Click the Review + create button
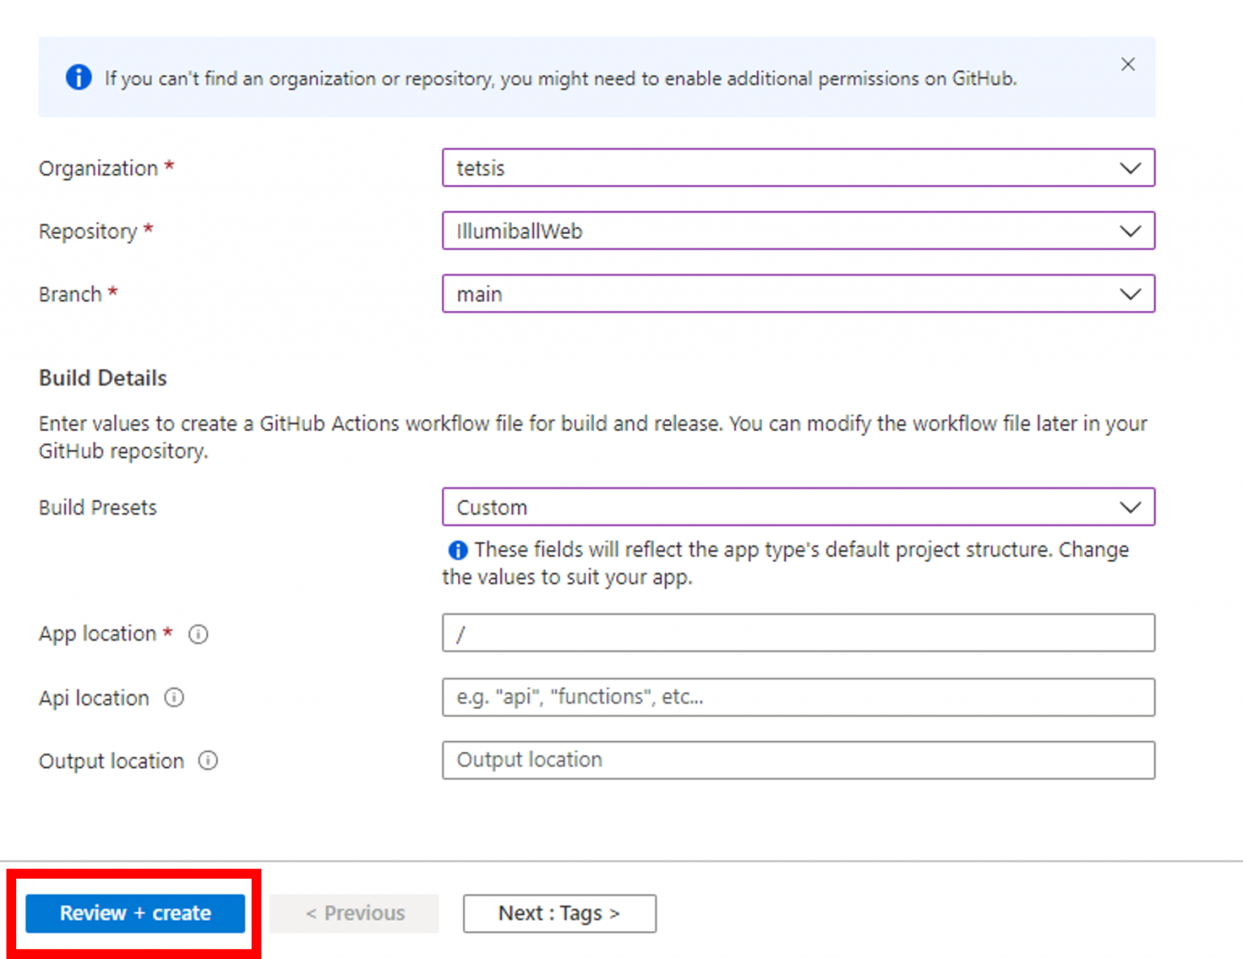Viewport: 1243px width, 959px height. (x=134, y=913)
